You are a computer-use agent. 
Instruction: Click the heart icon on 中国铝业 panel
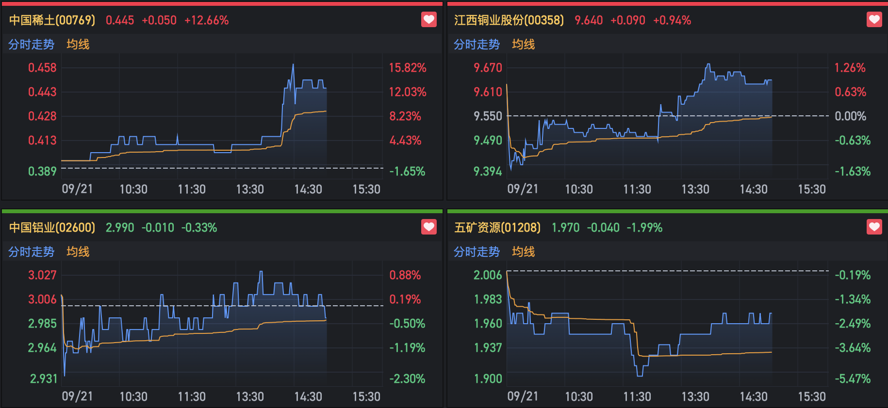click(x=429, y=227)
